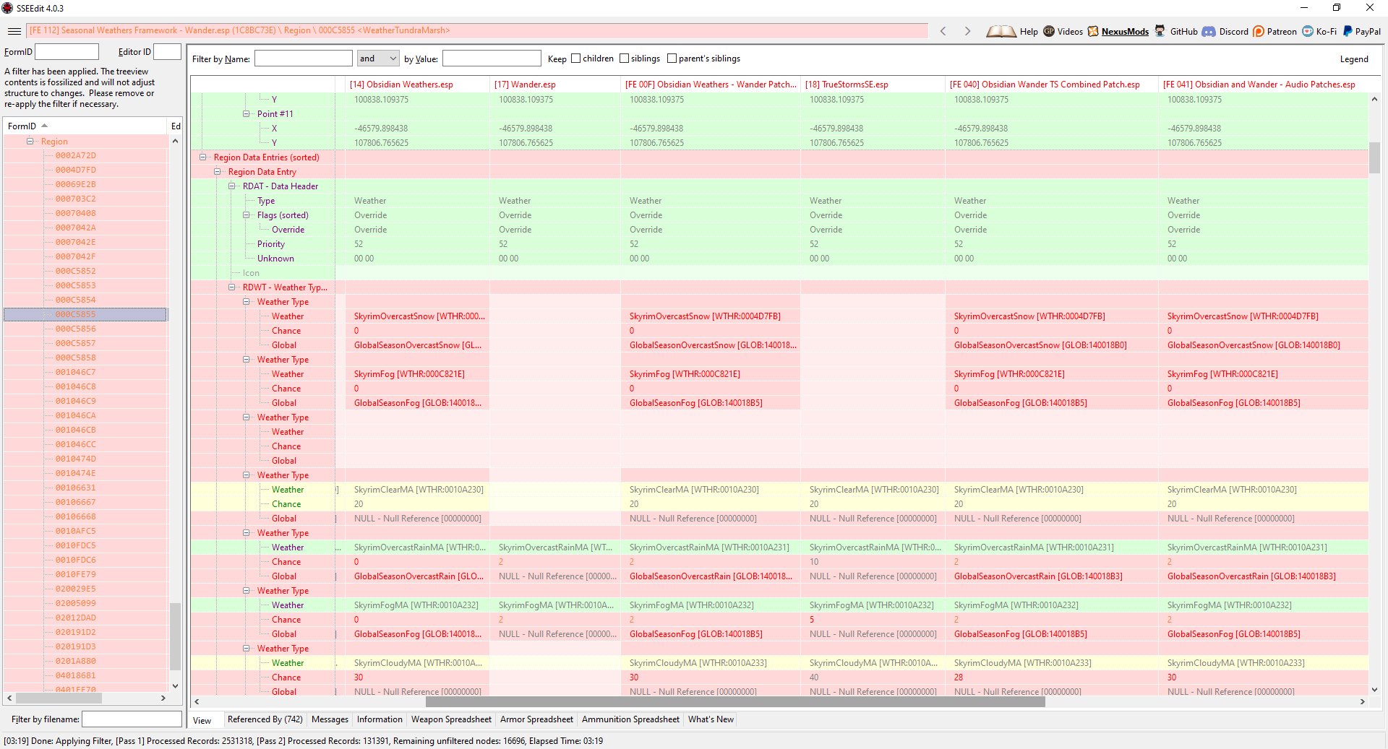The width and height of the screenshot is (1388, 749).
Task: Focus the Filter by filename field
Action: [x=132, y=719]
